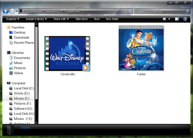Go back with the blue Back arrow

[6, 11]
